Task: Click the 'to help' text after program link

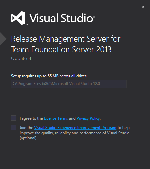Action: click(124, 128)
